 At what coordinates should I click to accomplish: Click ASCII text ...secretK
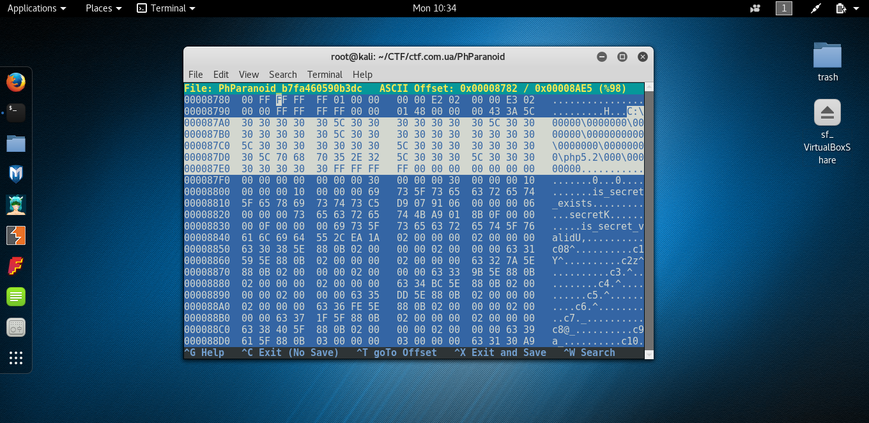pos(581,215)
